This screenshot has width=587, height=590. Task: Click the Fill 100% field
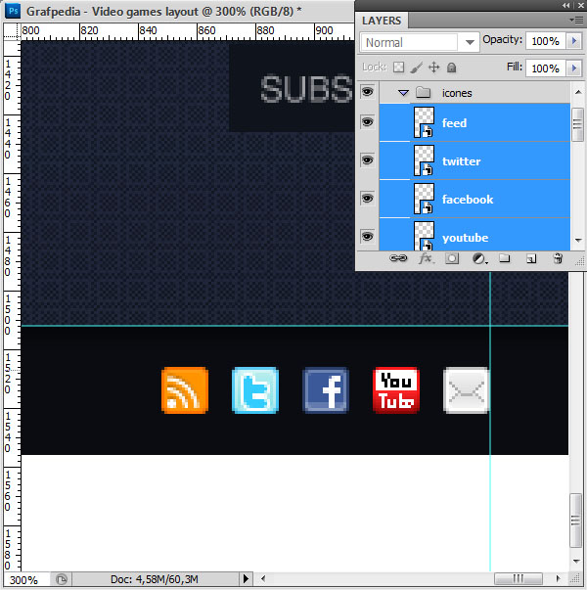coord(546,68)
